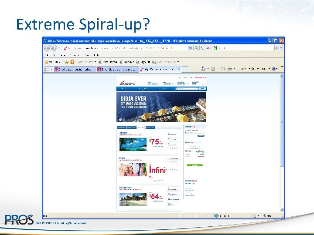Open the search provider dropdown arrow

point(281,48)
